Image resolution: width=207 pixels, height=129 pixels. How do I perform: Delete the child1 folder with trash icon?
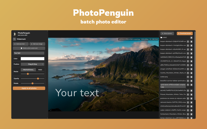click(x=191, y=38)
